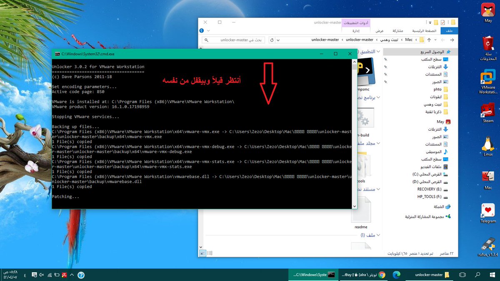Open Local Disk (D:) in navigation pane
Image resolution: width=500 pixels, height=281 pixels.
(x=430, y=182)
